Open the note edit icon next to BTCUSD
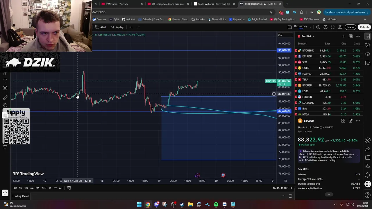372x209 pixels. (x=350, y=121)
